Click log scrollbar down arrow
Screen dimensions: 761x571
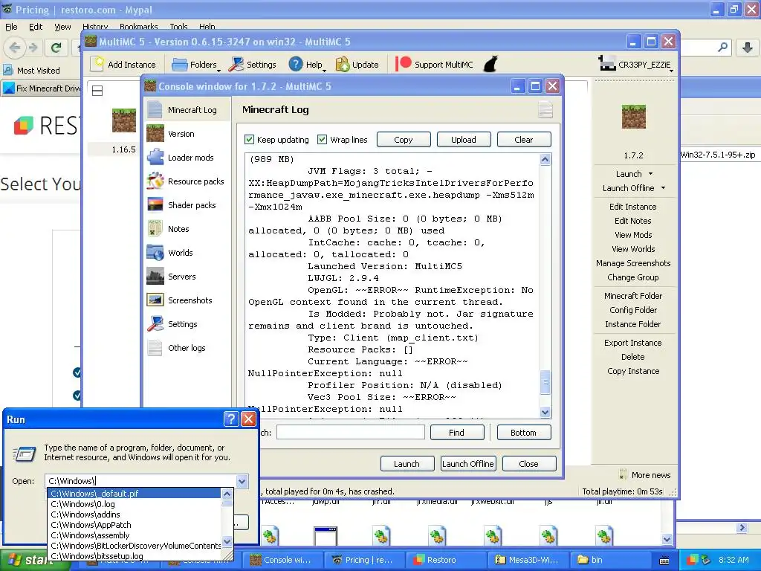pos(545,412)
